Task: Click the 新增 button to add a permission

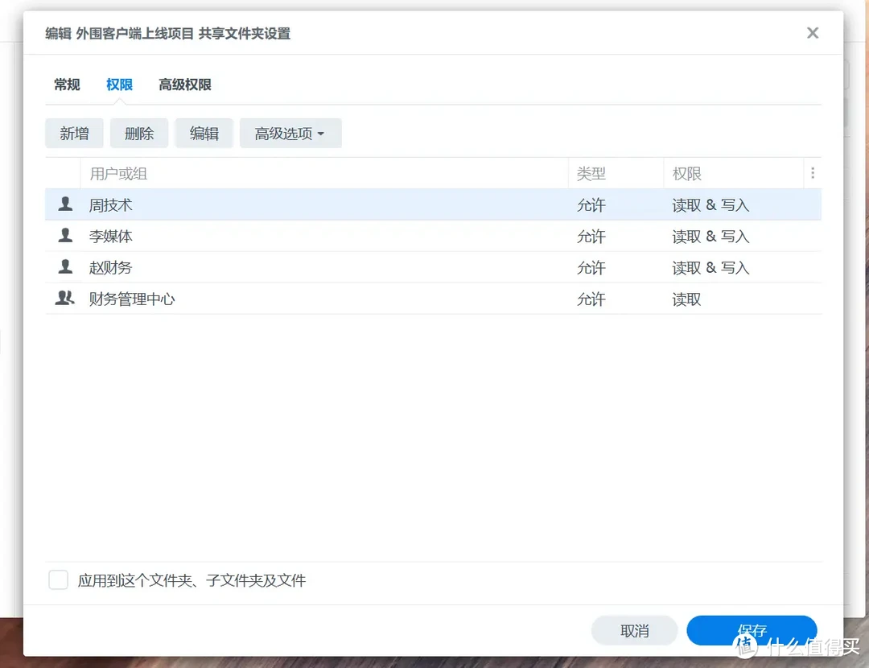Action: 74,133
